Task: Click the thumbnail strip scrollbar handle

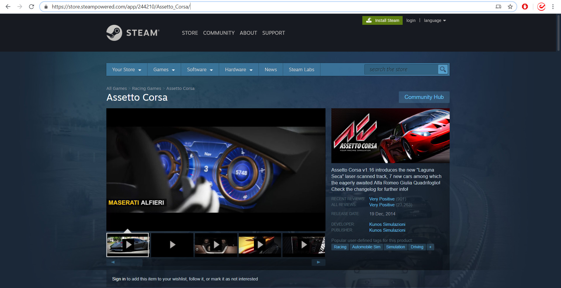Action: (x=131, y=262)
